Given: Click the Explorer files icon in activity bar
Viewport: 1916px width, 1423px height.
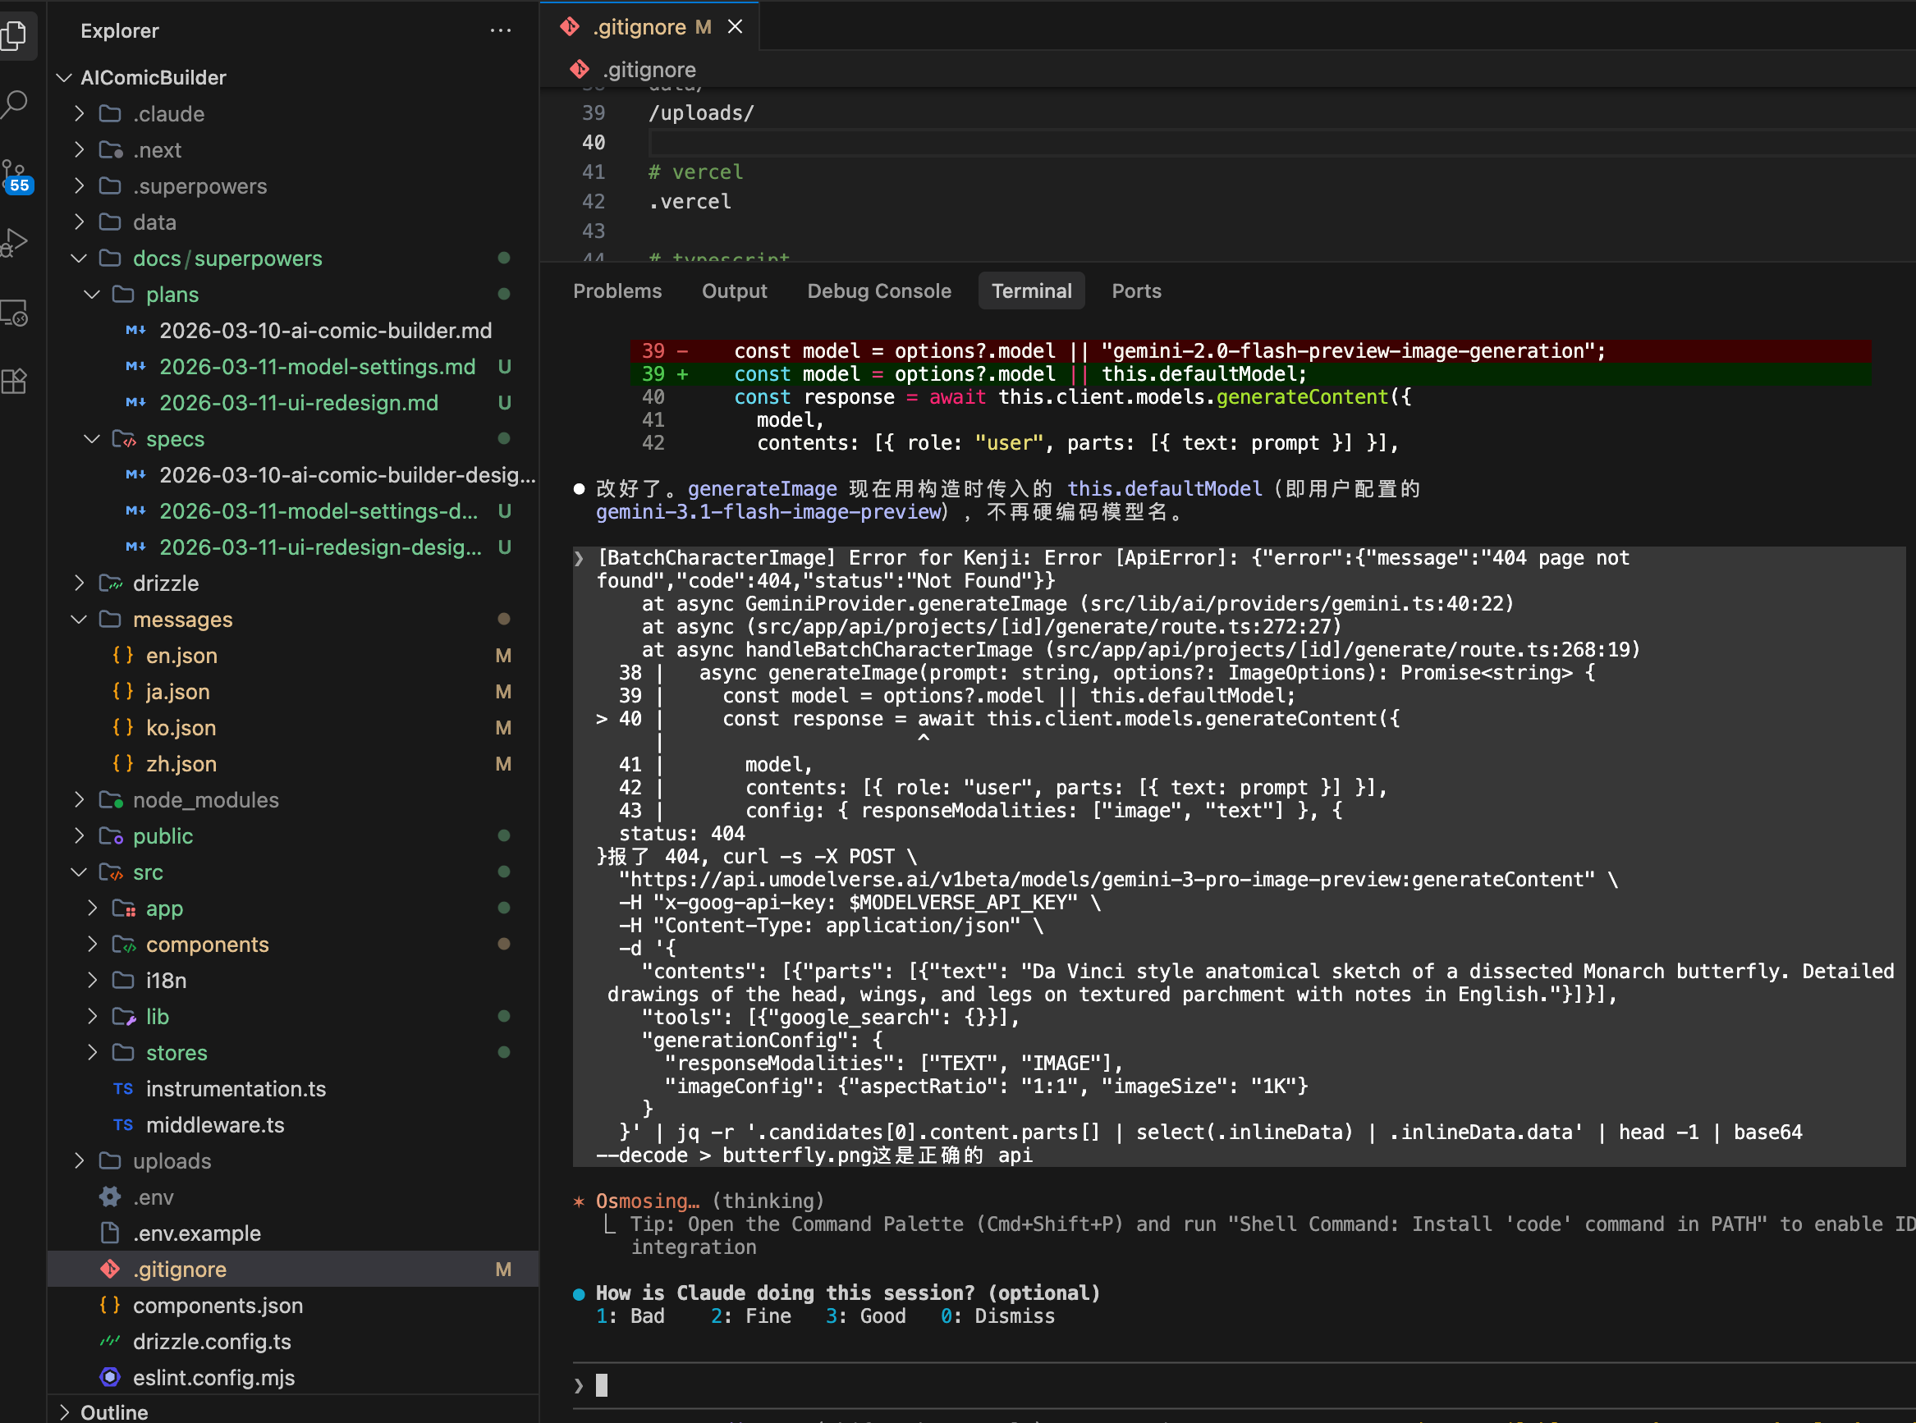Looking at the screenshot, I should (16, 34).
